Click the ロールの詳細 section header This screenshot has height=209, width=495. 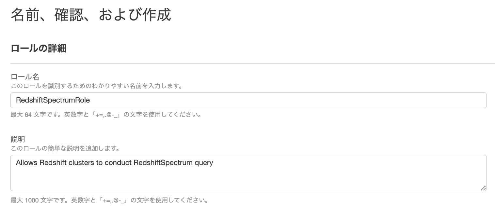point(38,48)
